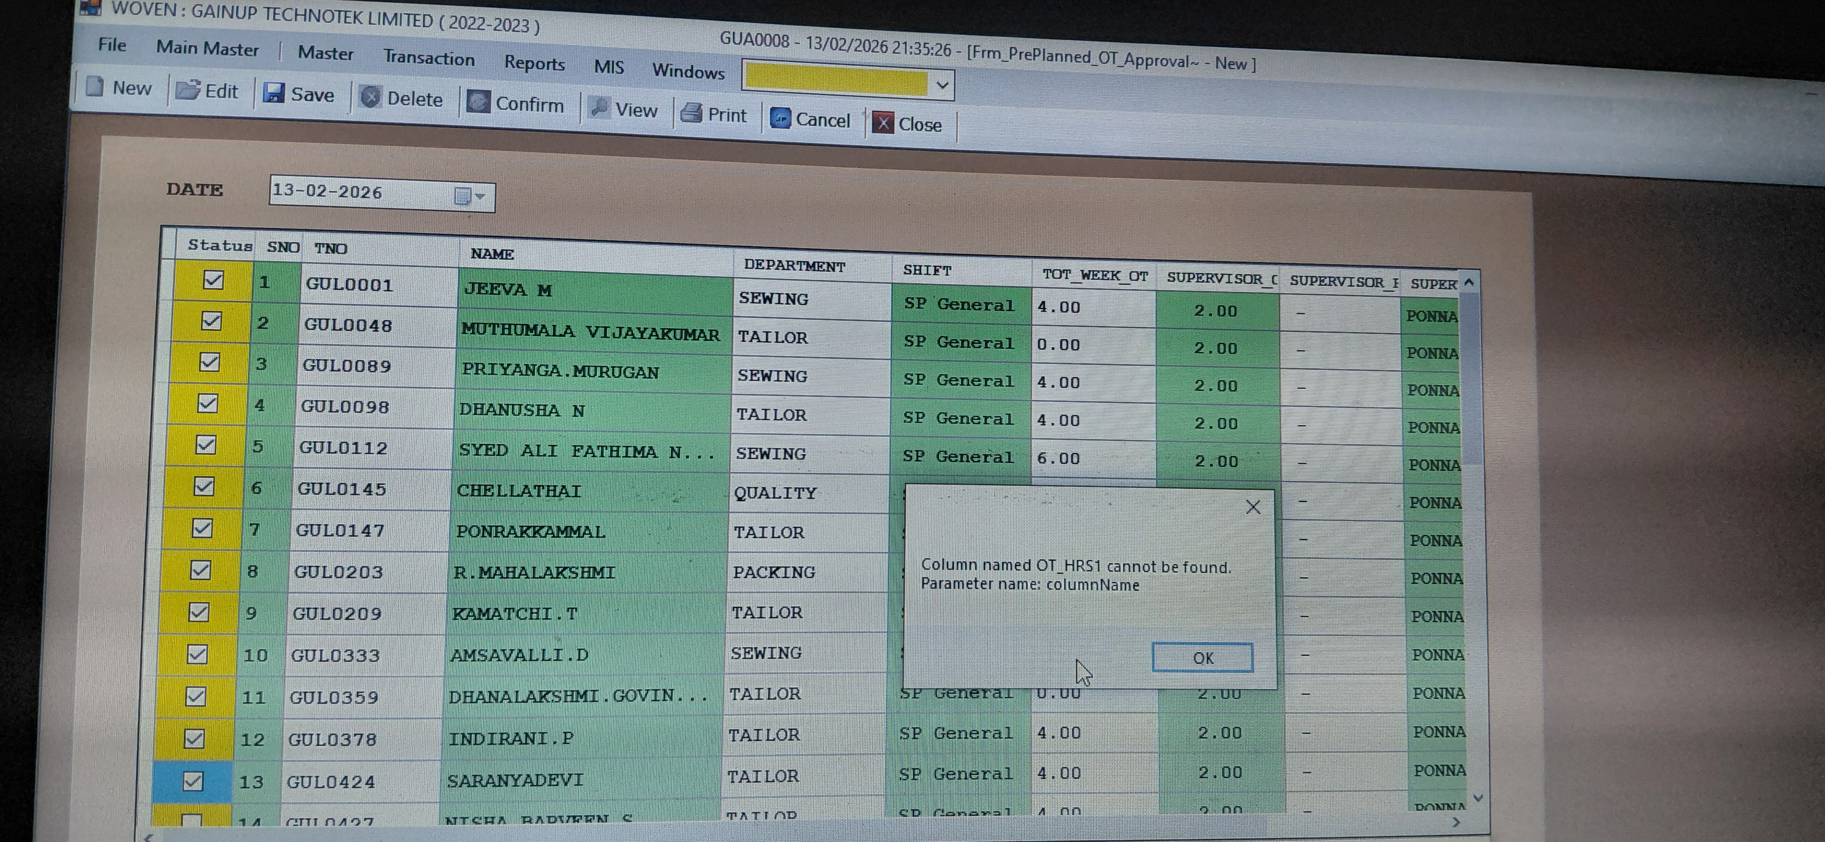Image resolution: width=1825 pixels, height=842 pixels.
Task: Click the Delete toolbar icon
Action: coord(370,97)
